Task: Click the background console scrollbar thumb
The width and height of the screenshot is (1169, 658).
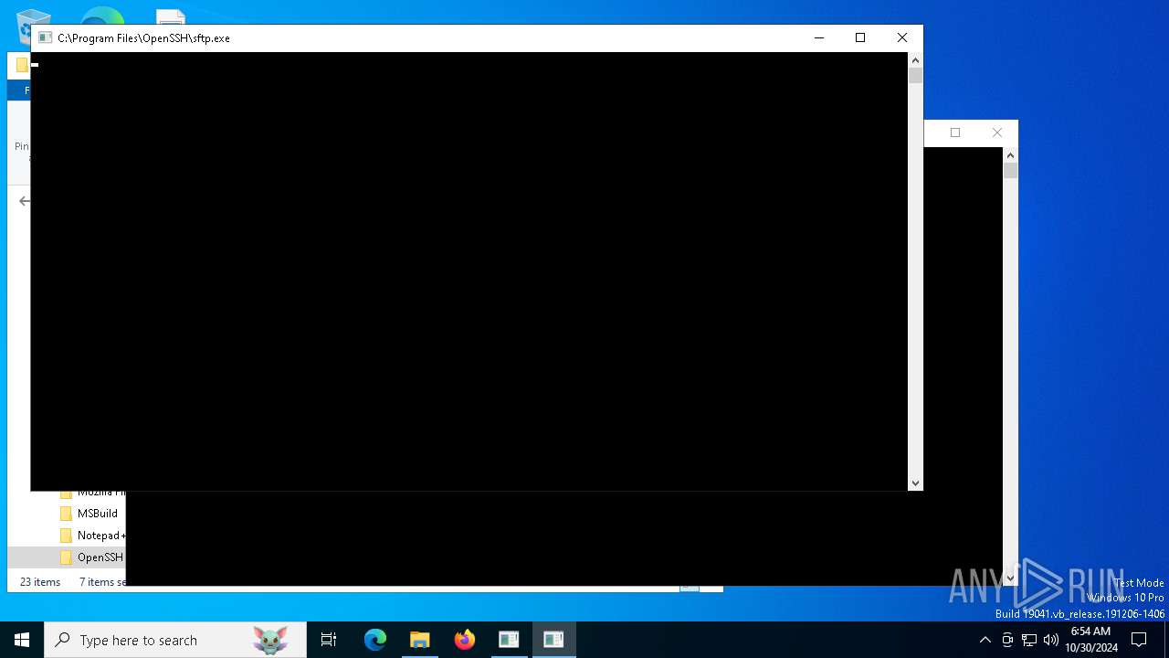Action: click(1010, 171)
